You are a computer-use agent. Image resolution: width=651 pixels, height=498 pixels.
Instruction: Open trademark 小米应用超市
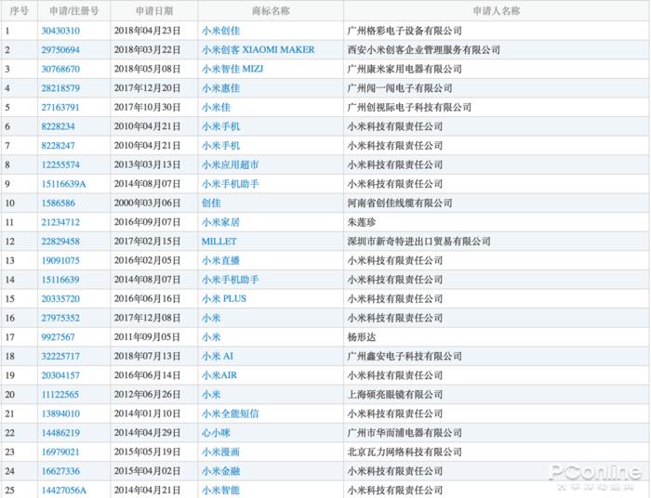pos(231,164)
